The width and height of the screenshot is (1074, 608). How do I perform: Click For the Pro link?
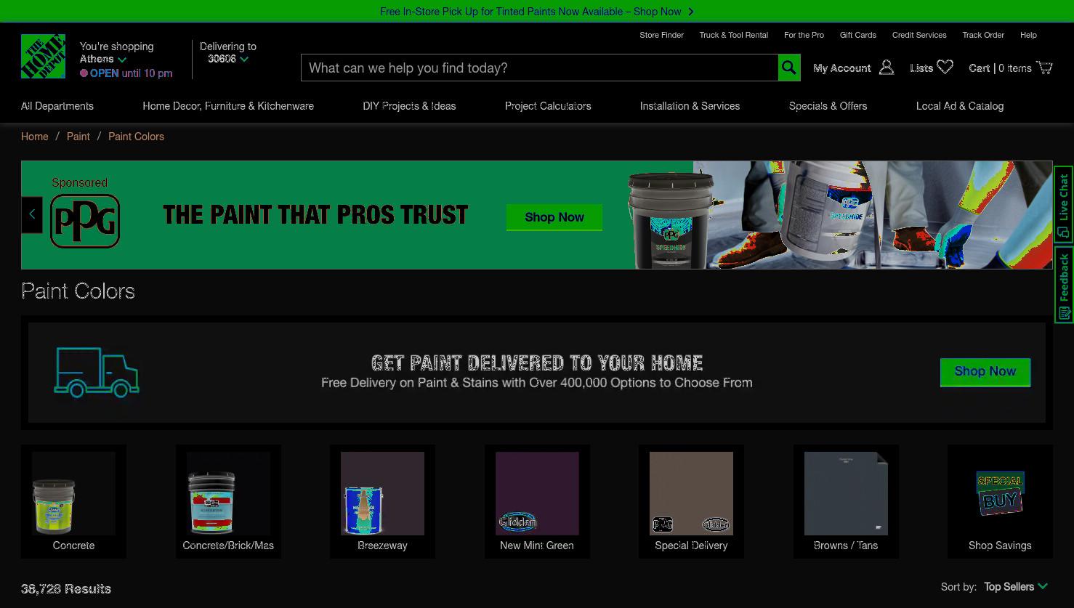(x=804, y=35)
